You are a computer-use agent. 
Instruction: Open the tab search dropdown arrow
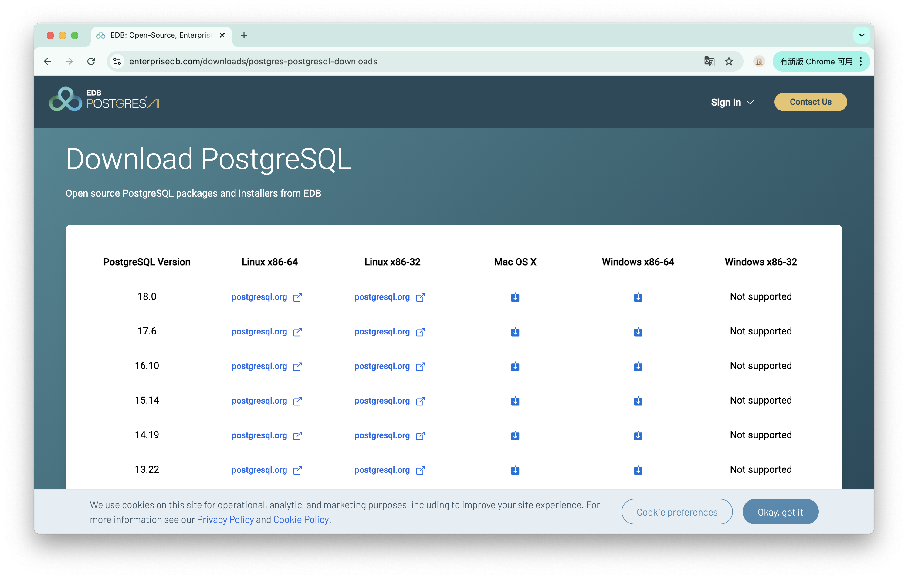coord(861,36)
